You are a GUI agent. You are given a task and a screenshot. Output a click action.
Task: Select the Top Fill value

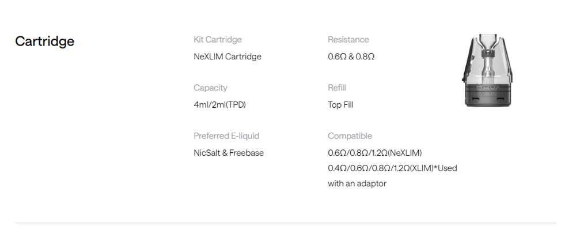tap(340, 105)
